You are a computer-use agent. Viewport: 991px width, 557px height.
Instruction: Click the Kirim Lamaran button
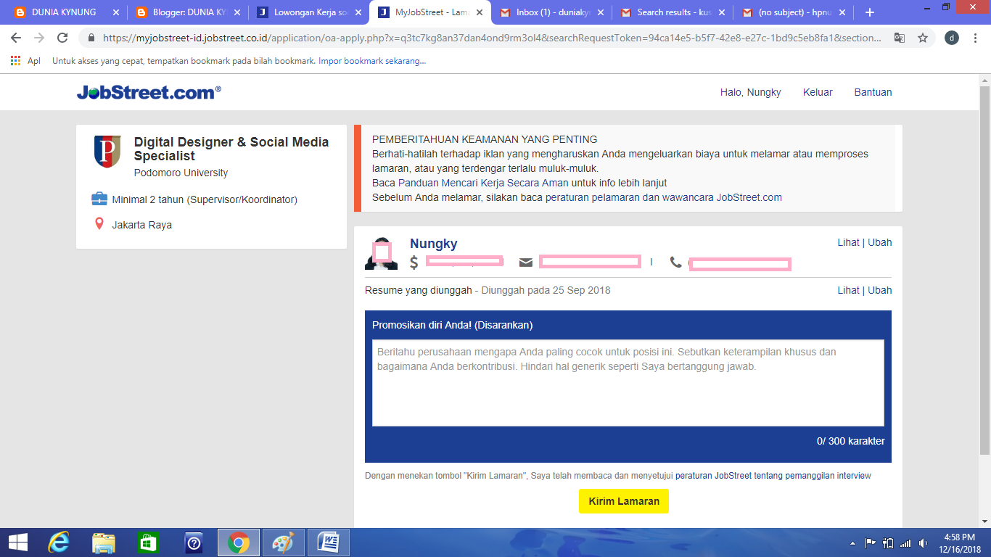click(624, 501)
